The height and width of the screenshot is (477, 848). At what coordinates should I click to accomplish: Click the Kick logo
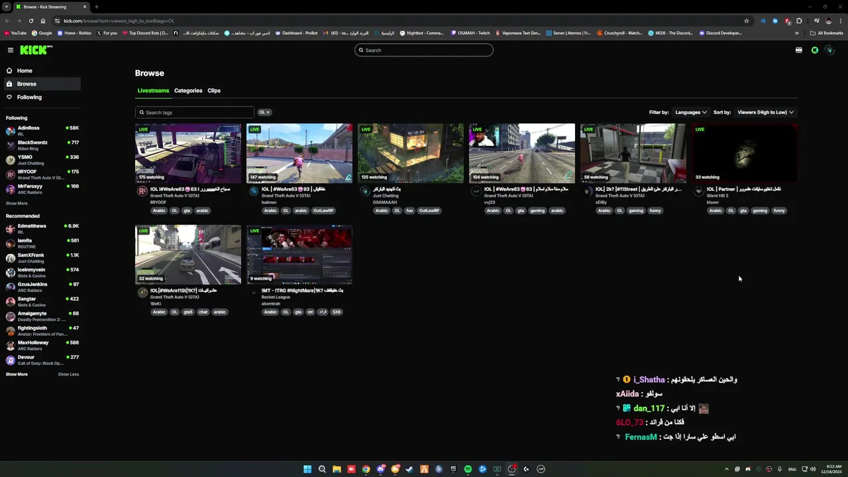[x=36, y=50]
